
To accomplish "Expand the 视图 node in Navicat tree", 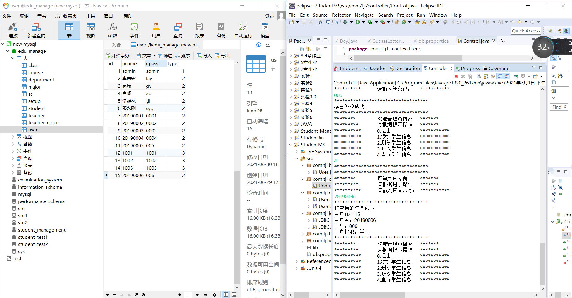I will point(13,137).
